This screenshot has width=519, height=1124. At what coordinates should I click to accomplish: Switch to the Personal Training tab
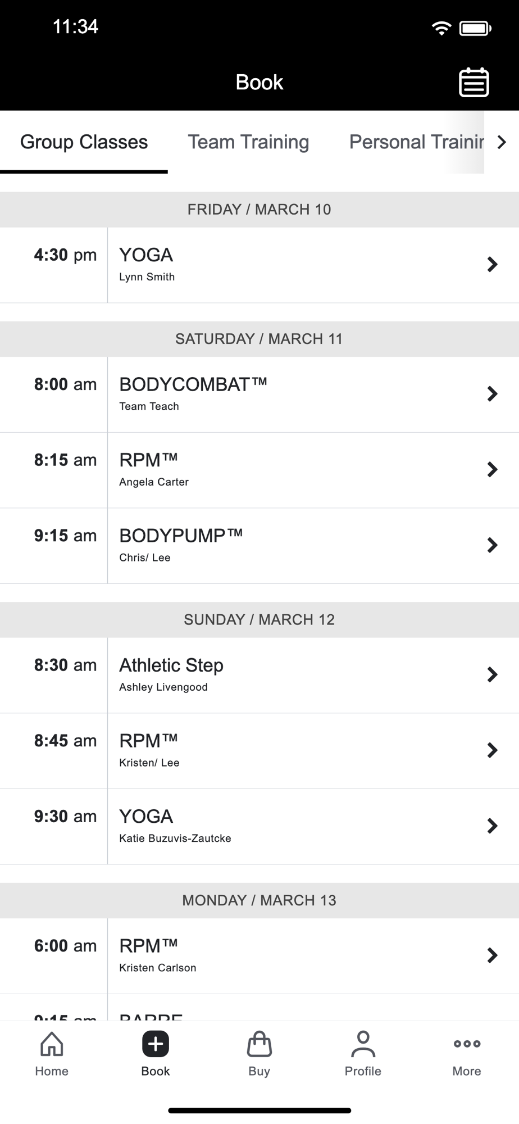click(416, 142)
